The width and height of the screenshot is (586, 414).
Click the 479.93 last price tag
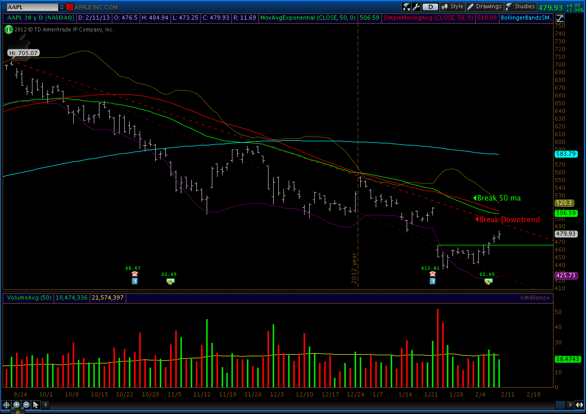click(566, 234)
